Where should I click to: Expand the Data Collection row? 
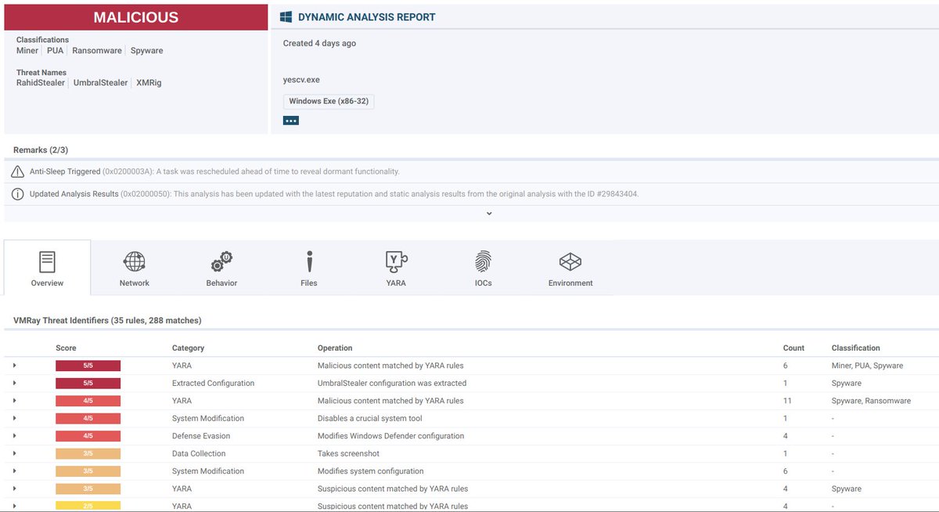coord(14,453)
